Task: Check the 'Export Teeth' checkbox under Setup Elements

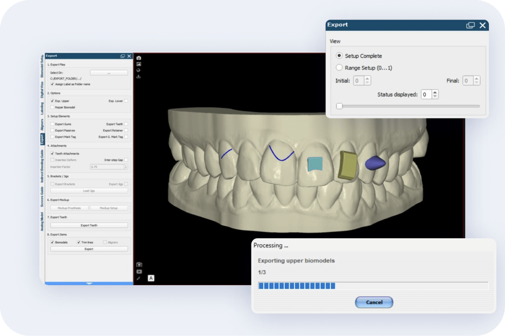Action: coord(126,124)
